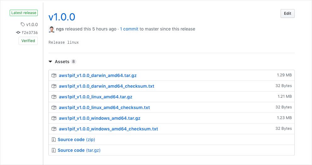Open the v1.0.0 release title link
Image resolution: width=312 pixels, height=165 pixels.
click(x=62, y=17)
